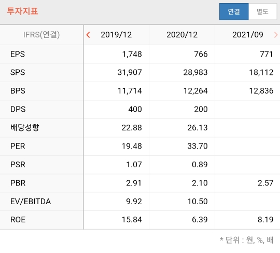Select DPS value 200
The image size is (280, 253).
[x=201, y=109]
